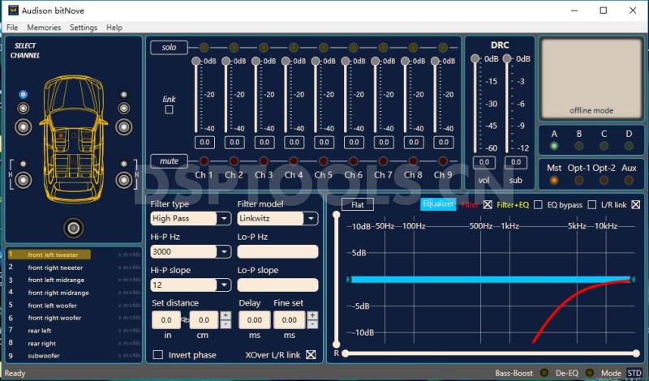Choose the Opt-1 input source indicator

(578, 180)
